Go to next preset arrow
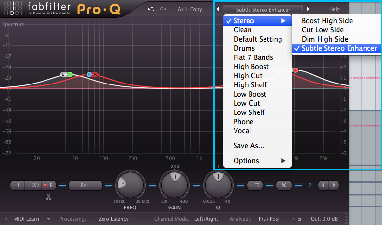The image size is (382, 225). click(x=308, y=9)
